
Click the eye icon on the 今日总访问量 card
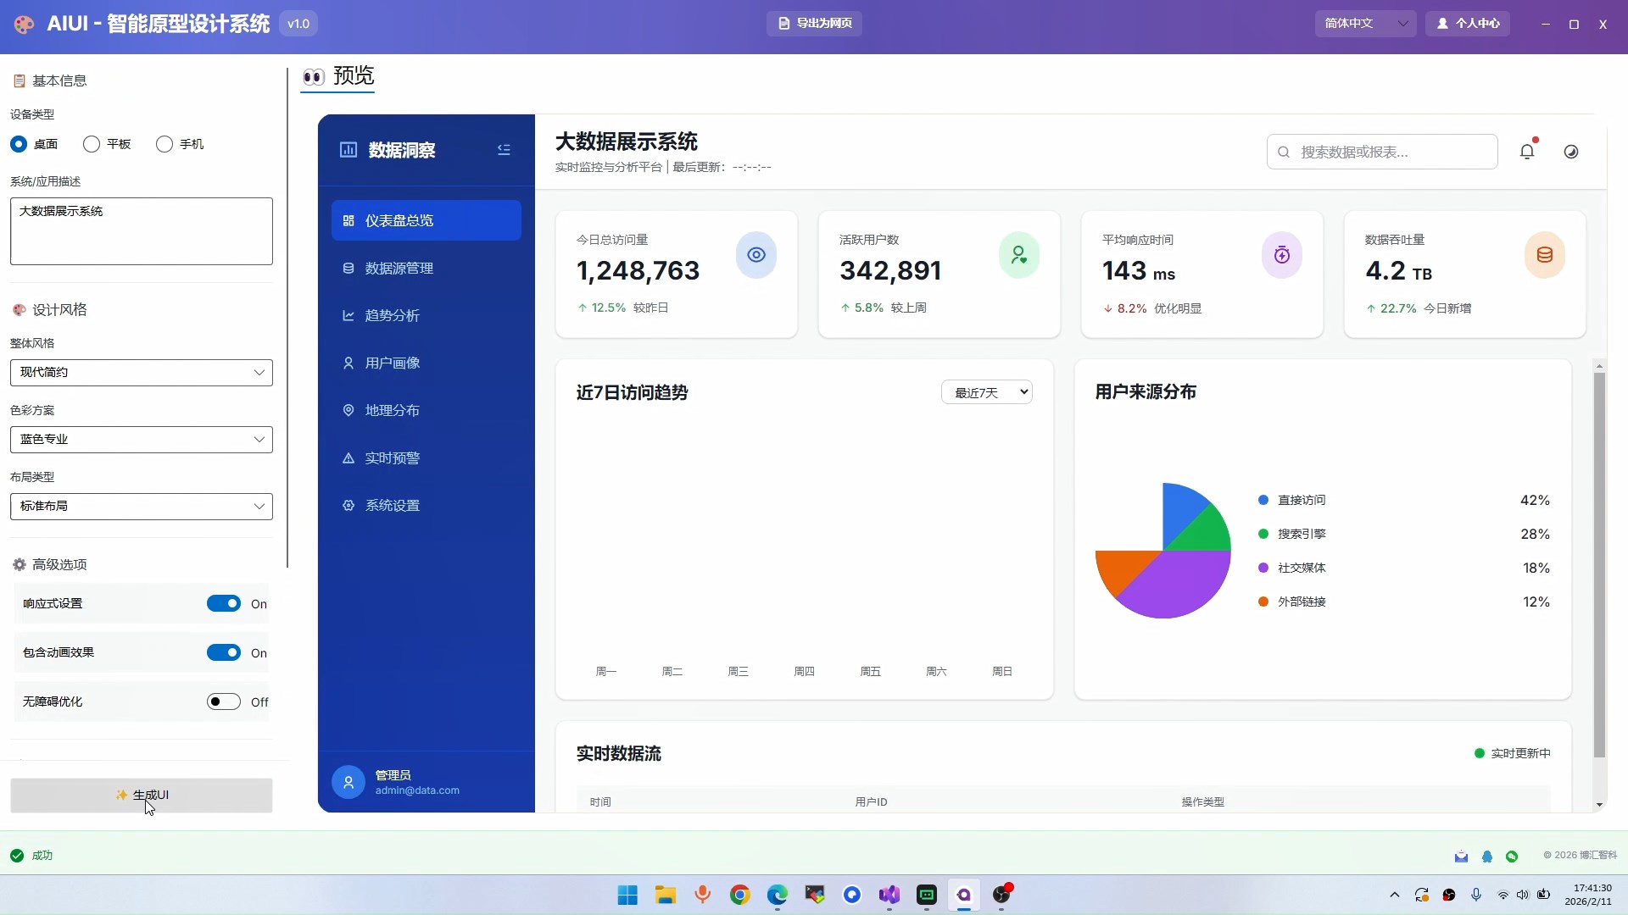(x=756, y=255)
